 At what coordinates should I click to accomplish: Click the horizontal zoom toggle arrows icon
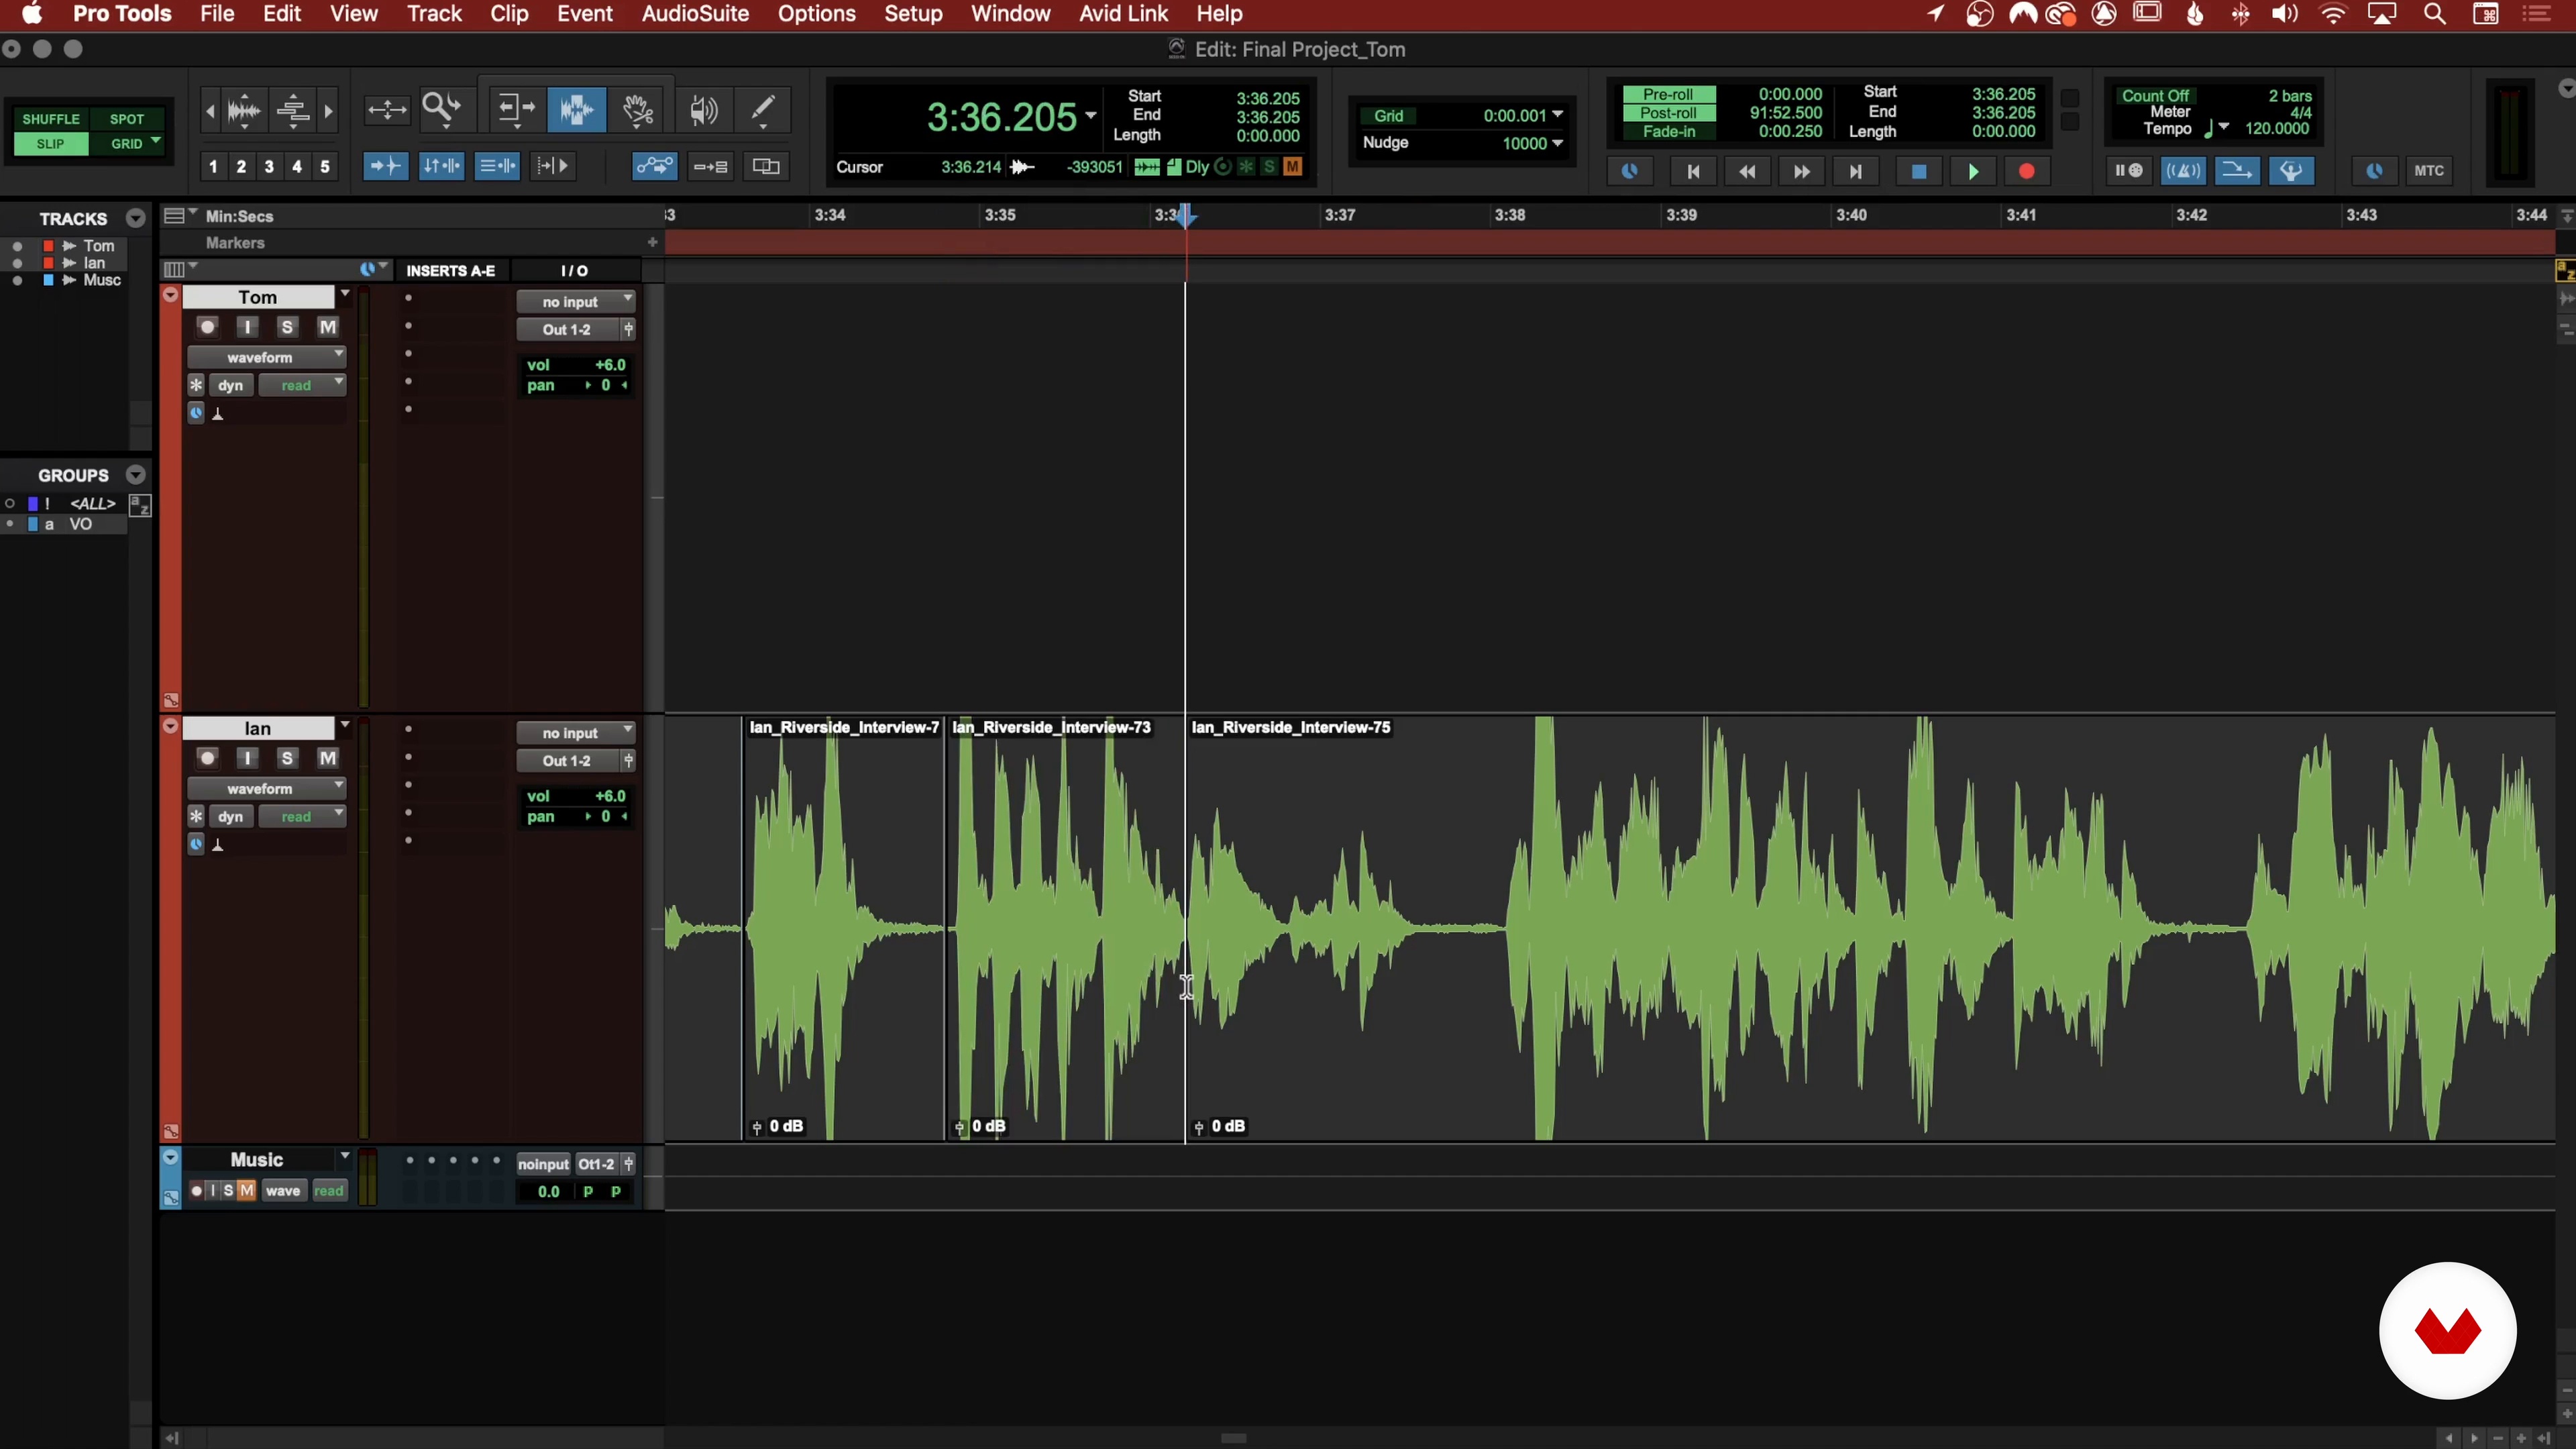pyautogui.click(x=386, y=109)
